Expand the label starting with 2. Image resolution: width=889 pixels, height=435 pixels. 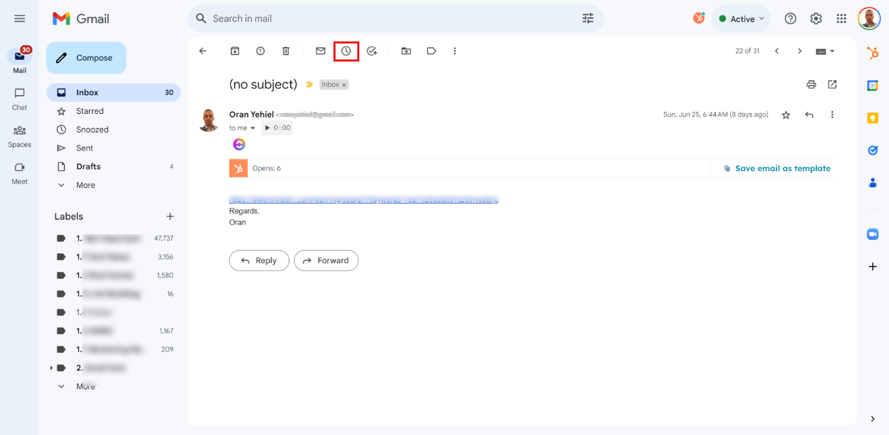pos(51,368)
